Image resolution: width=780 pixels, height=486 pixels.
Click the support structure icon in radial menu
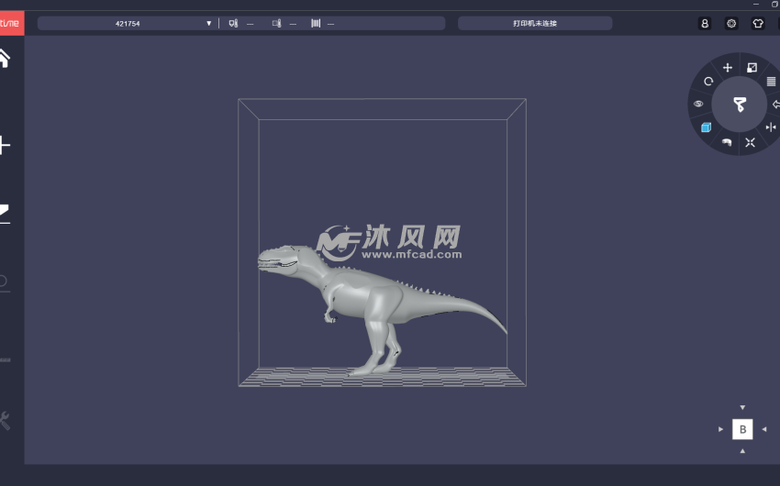[x=727, y=142]
